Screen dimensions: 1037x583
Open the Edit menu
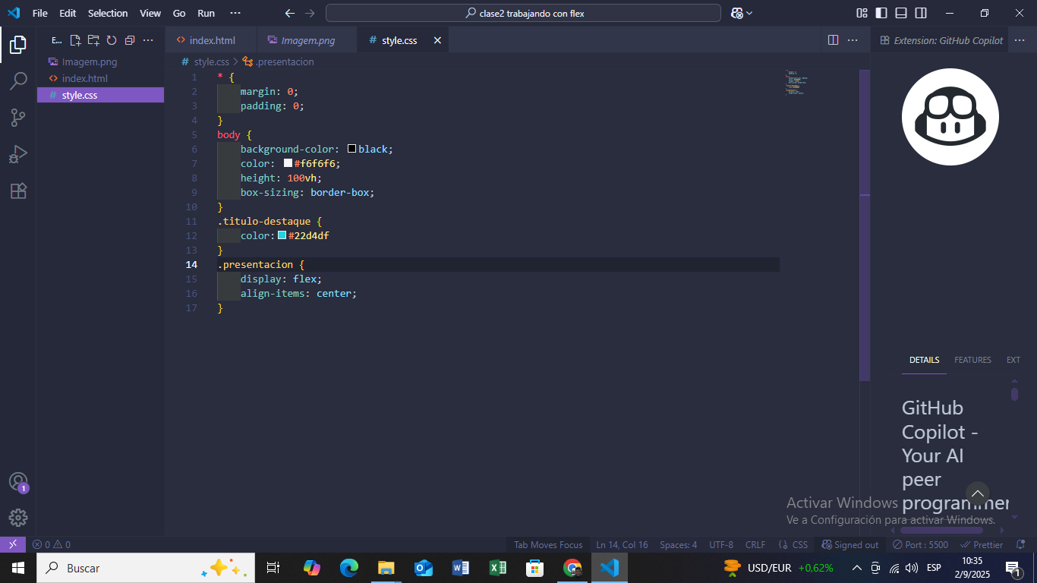[68, 13]
